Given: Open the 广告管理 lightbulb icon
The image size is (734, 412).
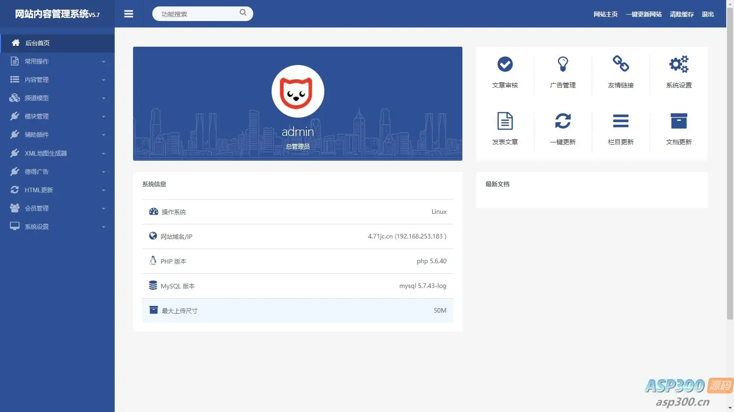Looking at the screenshot, I should point(563,64).
